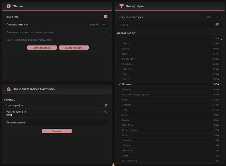This screenshot has width=226, height=166.
Task: Enable Одни настройки для всех предметов
Action: tap(106, 40)
